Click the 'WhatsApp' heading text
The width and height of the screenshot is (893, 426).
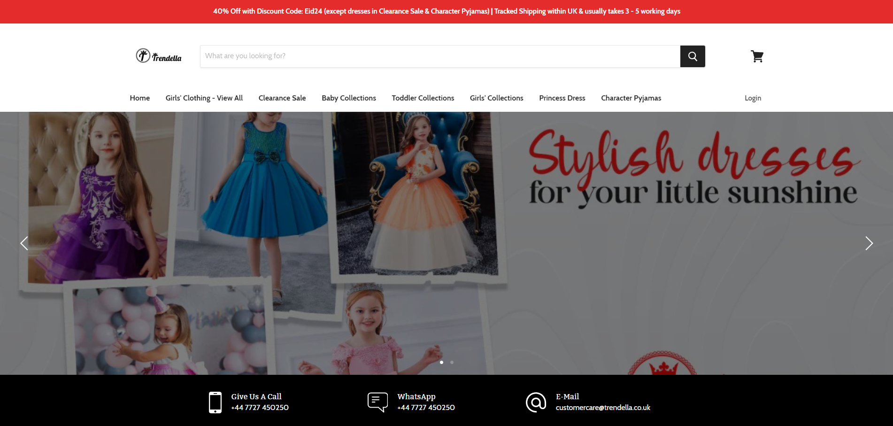point(416,396)
